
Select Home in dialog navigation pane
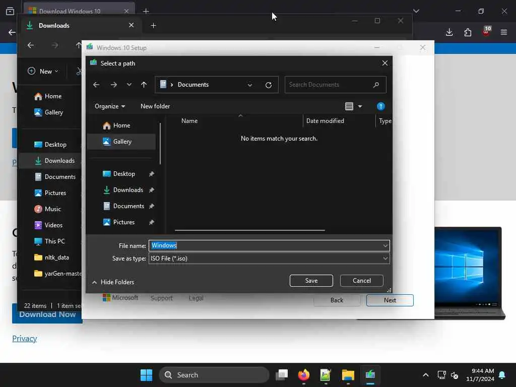click(121, 125)
